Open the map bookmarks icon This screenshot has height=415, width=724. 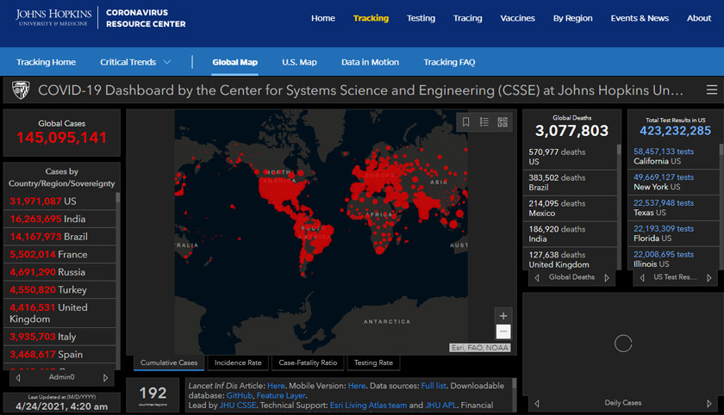point(466,122)
